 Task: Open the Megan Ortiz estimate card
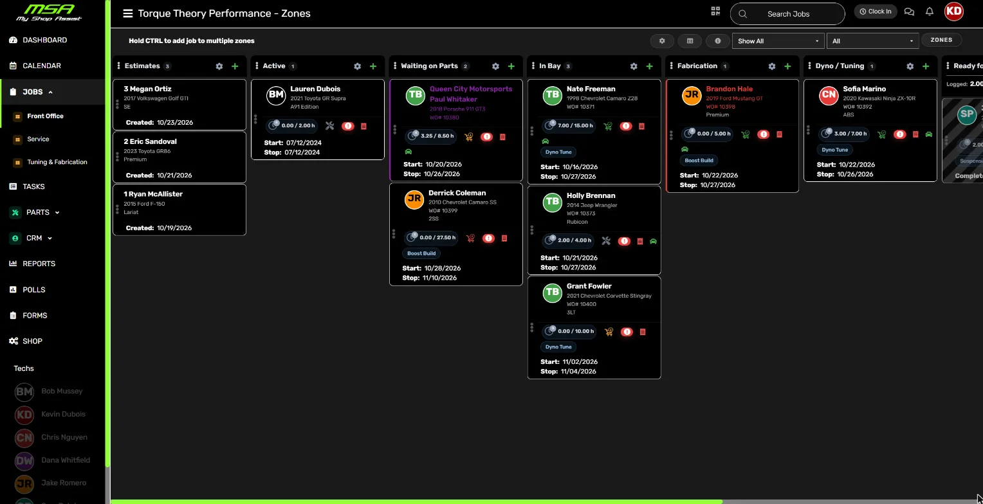(179, 105)
